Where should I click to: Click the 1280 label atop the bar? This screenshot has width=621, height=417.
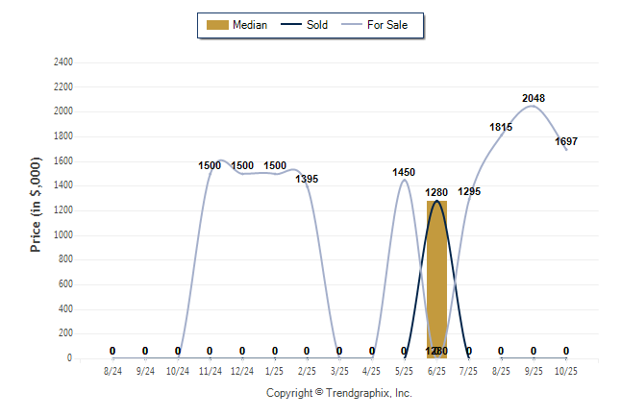coord(437,192)
